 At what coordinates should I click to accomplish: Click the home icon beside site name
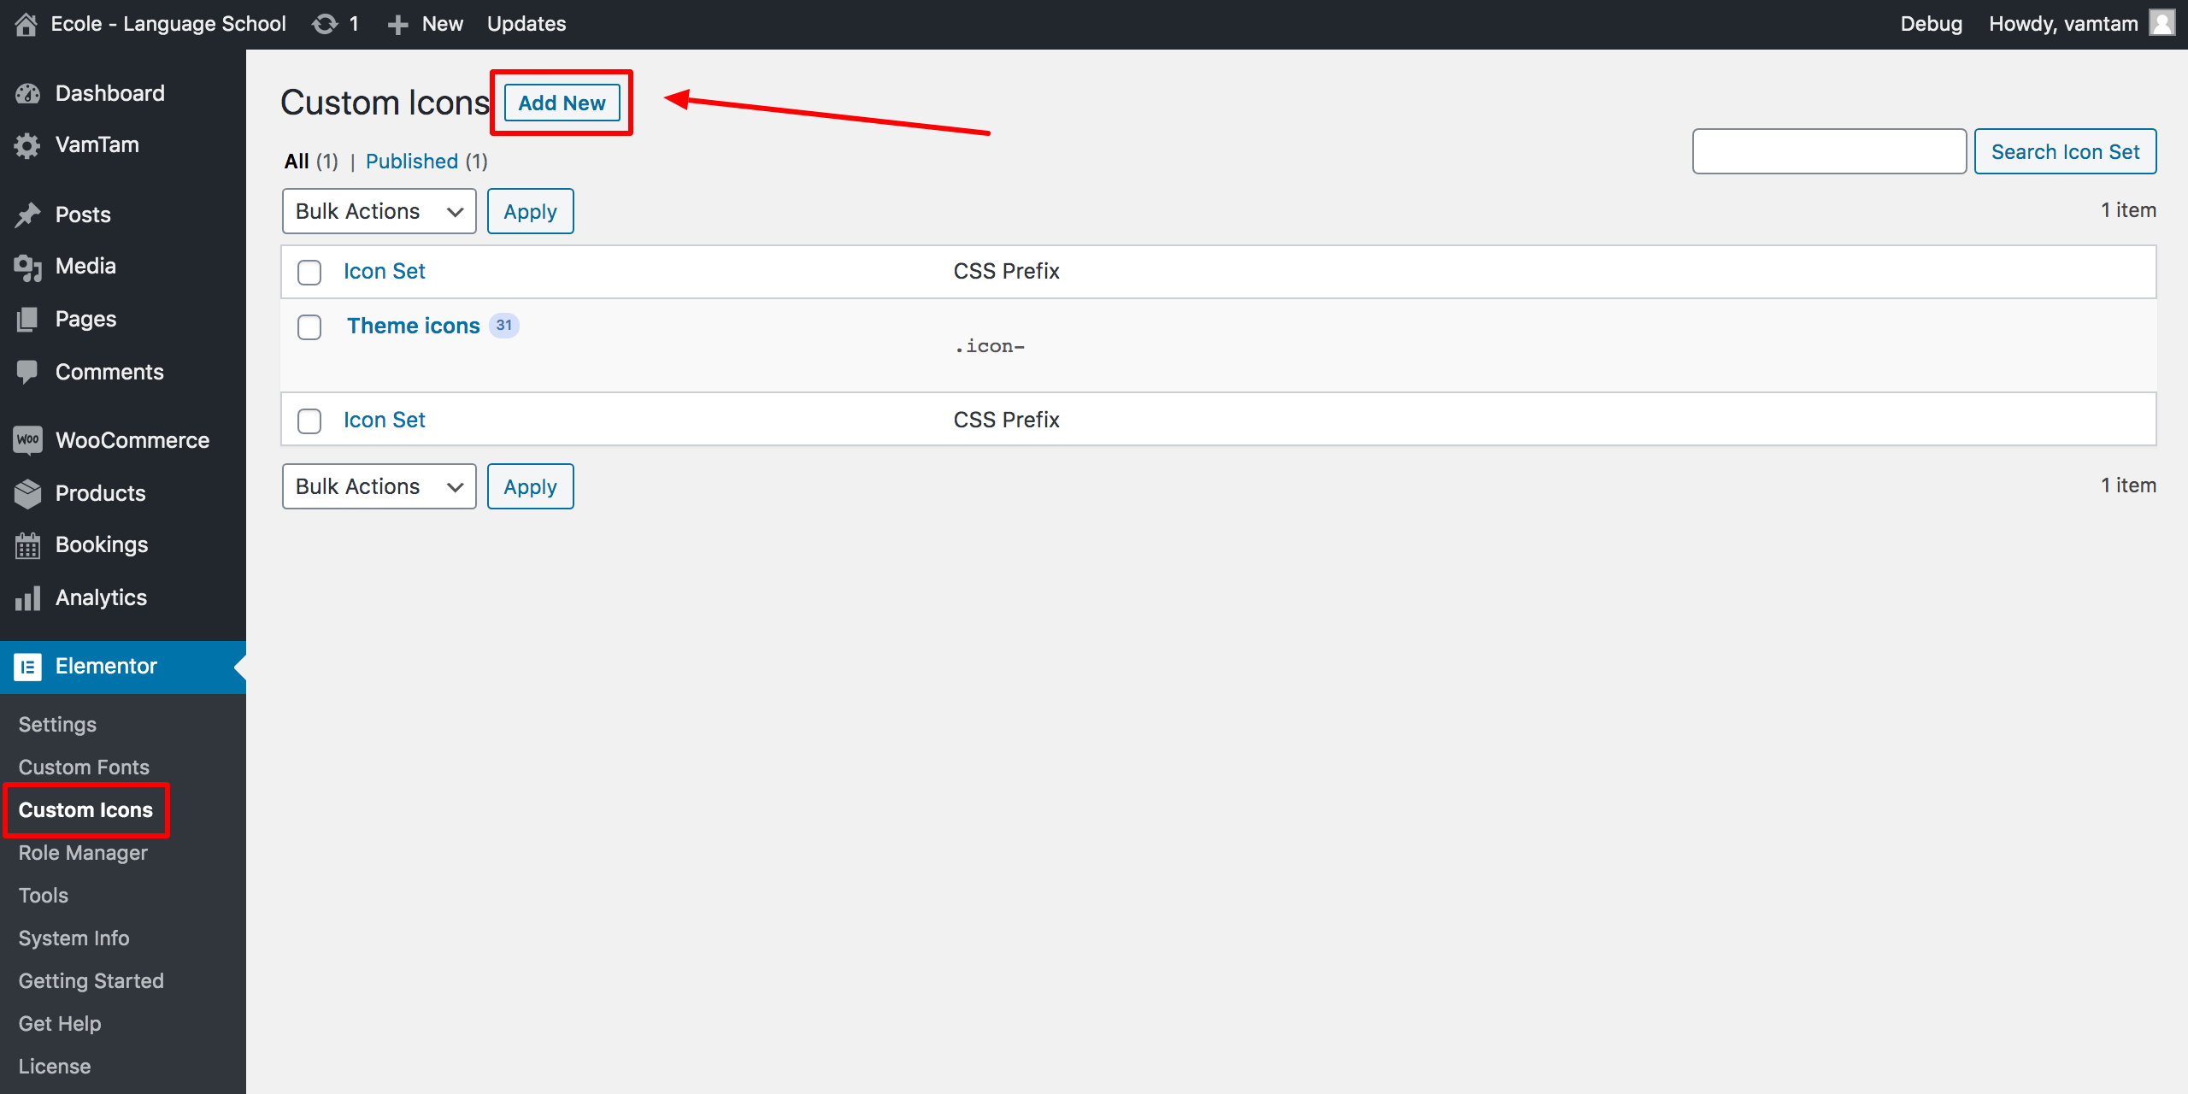[x=26, y=24]
